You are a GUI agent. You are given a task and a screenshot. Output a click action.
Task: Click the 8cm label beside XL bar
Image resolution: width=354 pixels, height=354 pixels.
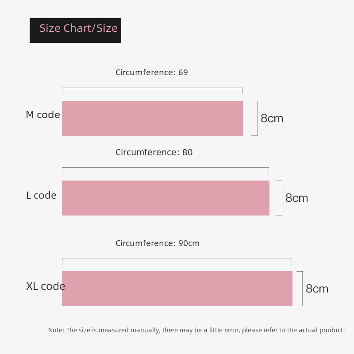coord(317,289)
